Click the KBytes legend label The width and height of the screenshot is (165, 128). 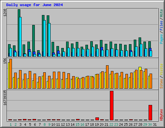click(x=161, y=115)
